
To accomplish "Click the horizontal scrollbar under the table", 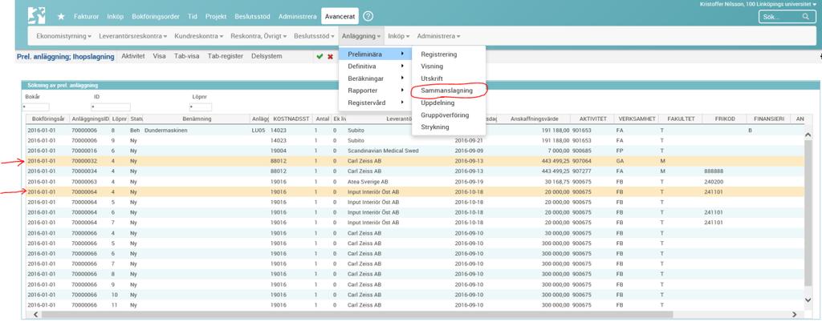I will tap(356, 315).
